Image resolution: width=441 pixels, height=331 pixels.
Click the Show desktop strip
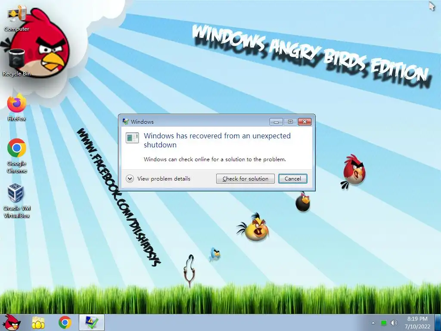coord(438,322)
